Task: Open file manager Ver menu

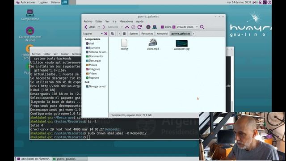Action: coord(107,21)
